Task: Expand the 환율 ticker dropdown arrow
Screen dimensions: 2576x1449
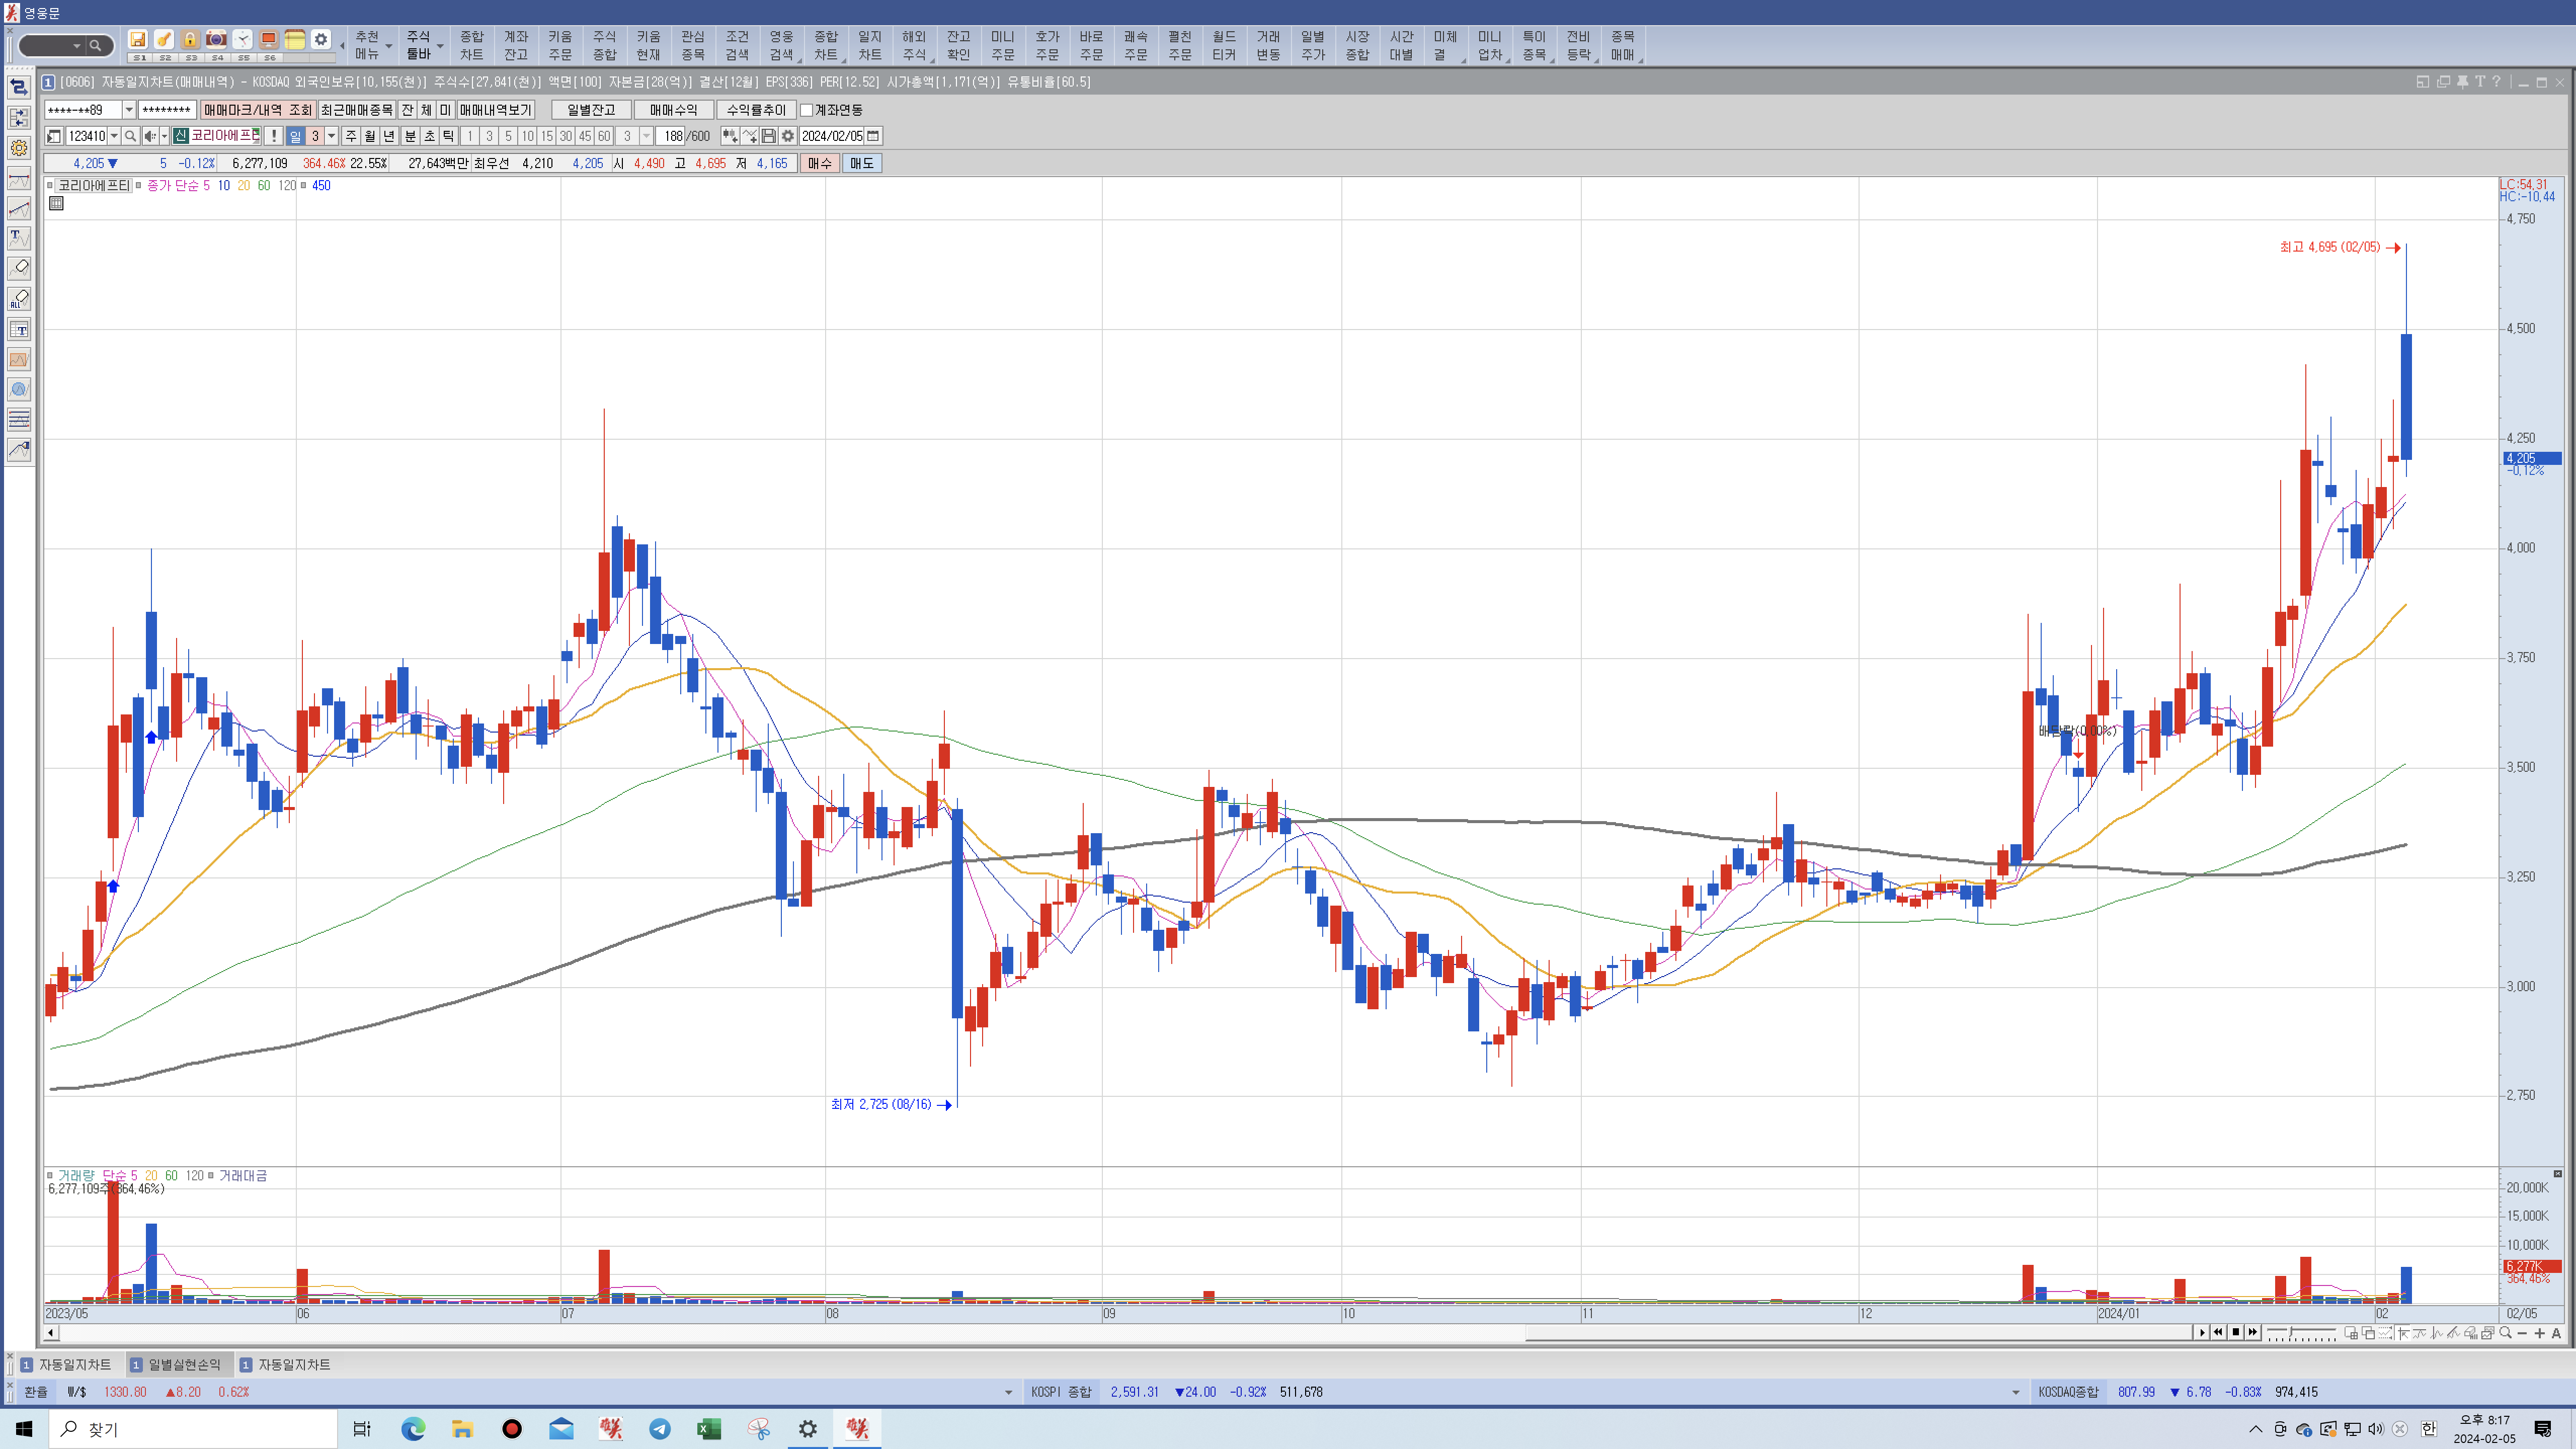Action: 1008,1392
